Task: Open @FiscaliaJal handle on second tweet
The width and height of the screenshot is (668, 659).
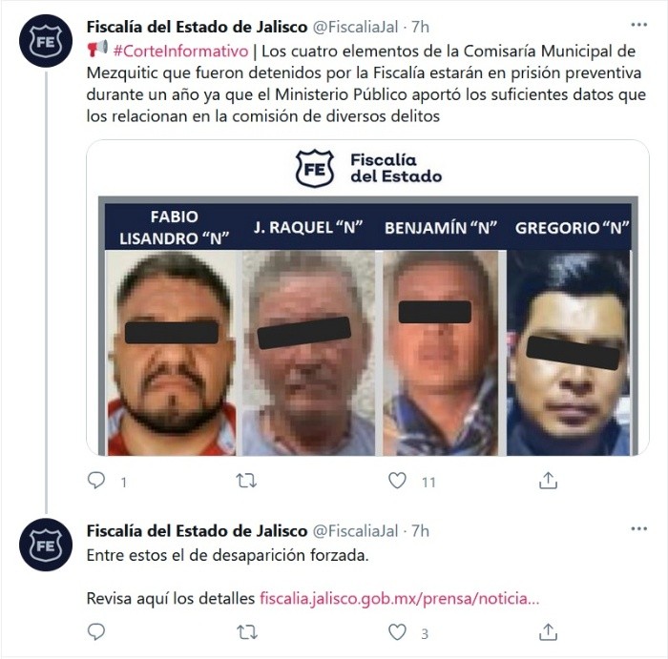Action: tap(355, 531)
